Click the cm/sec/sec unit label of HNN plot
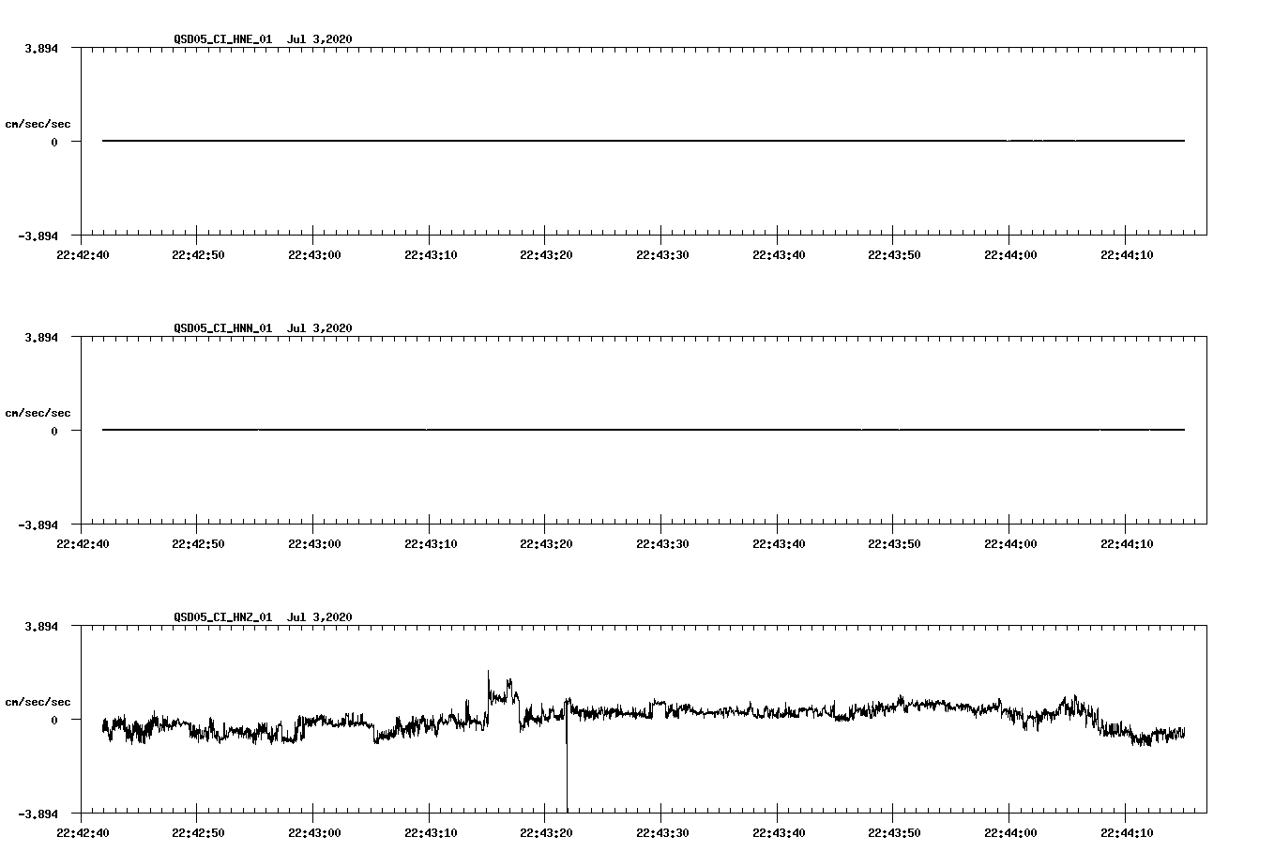 point(38,413)
